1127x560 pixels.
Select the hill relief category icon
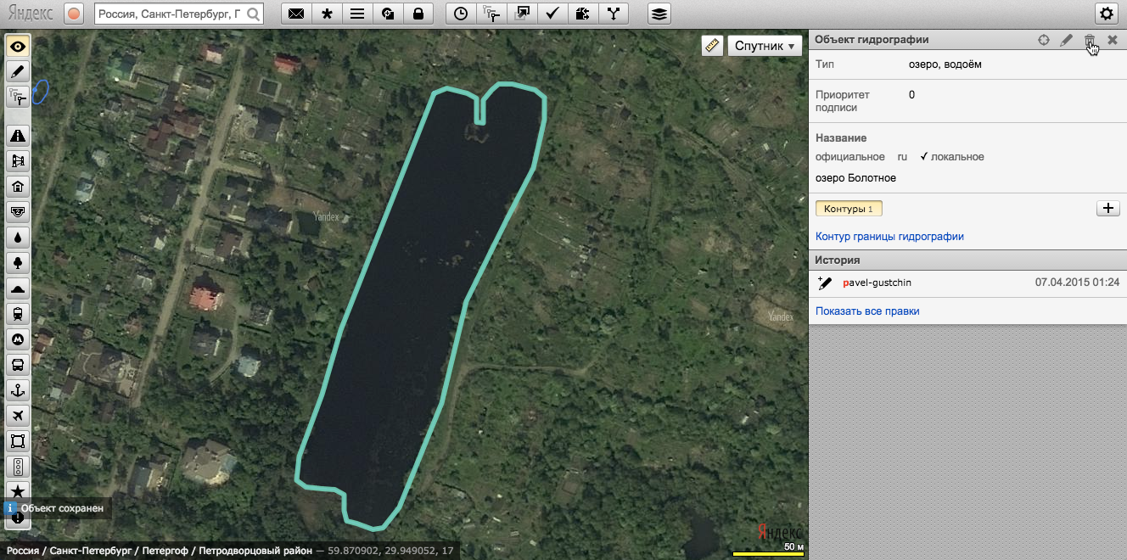[18, 288]
